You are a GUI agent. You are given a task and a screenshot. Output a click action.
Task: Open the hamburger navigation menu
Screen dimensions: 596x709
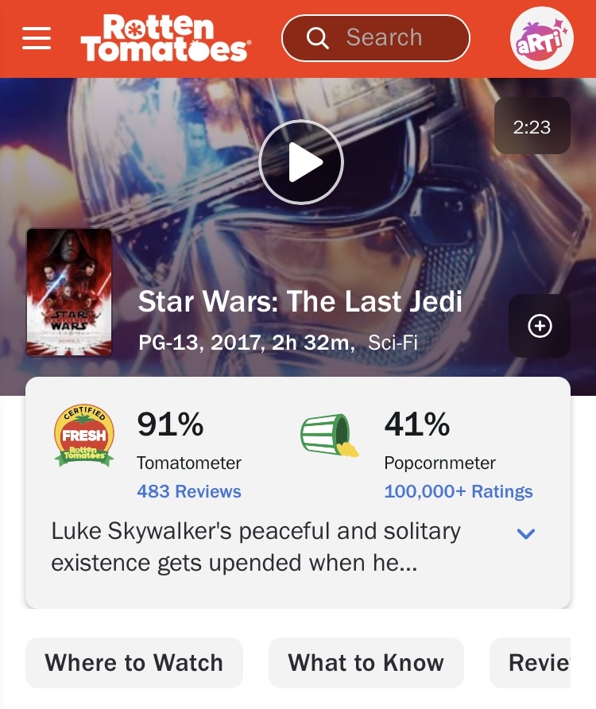tap(37, 38)
